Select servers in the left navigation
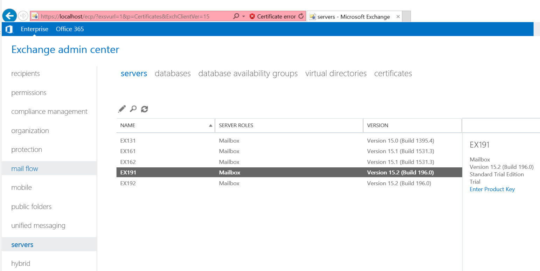The height and width of the screenshot is (271, 540). coord(22,244)
